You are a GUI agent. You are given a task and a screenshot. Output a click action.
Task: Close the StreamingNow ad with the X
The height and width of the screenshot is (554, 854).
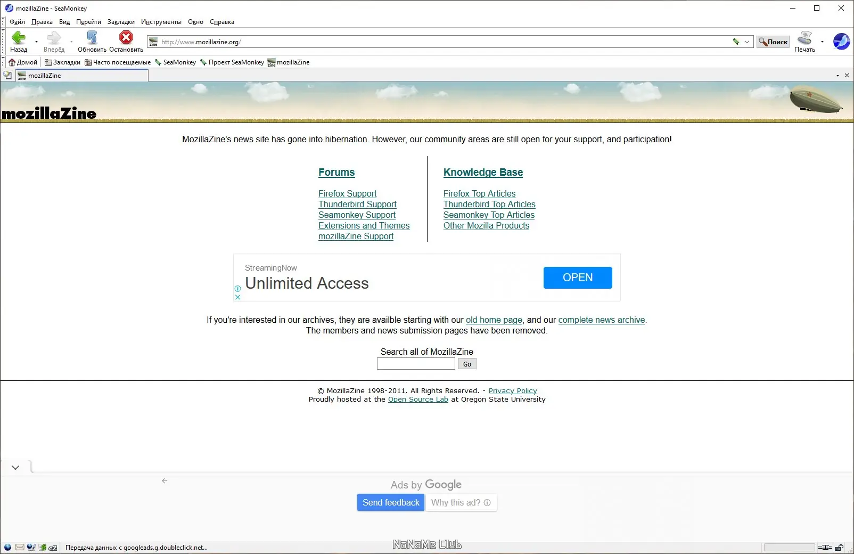tap(237, 297)
